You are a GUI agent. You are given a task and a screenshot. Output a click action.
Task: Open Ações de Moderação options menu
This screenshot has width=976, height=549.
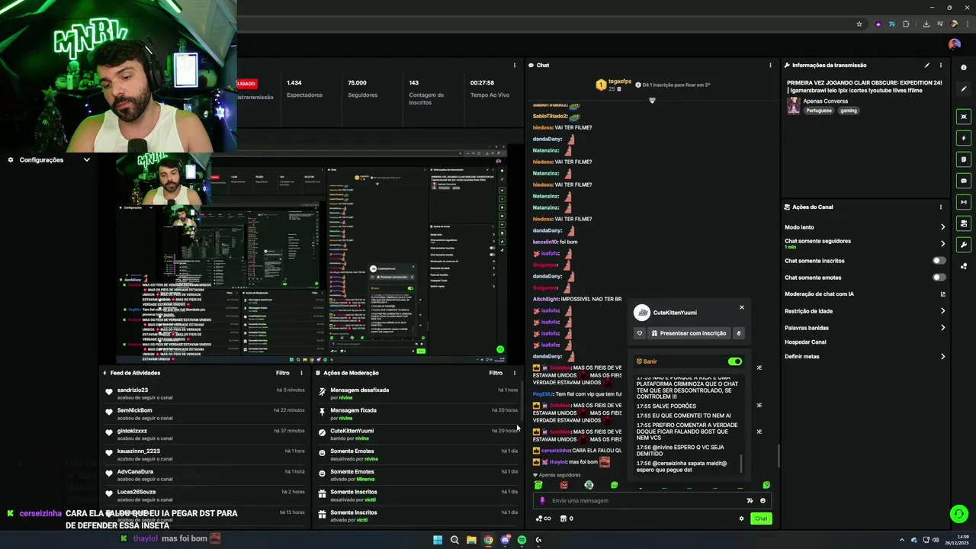514,373
